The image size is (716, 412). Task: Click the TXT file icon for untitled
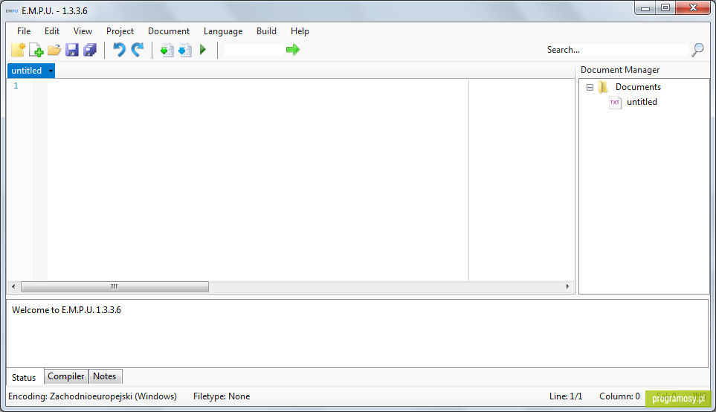pyautogui.click(x=615, y=103)
